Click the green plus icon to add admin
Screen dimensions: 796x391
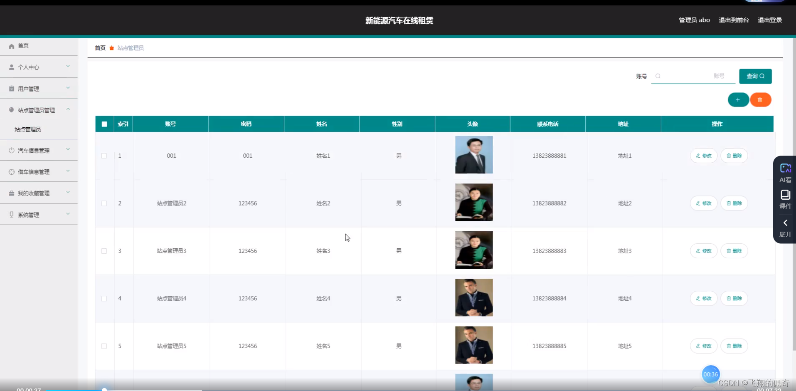coord(738,99)
